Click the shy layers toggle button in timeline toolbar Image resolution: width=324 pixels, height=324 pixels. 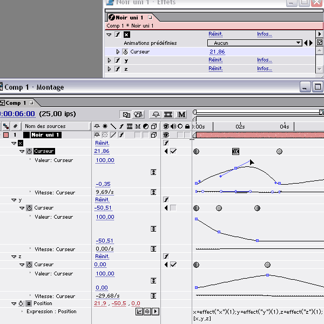click(x=156, y=114)
